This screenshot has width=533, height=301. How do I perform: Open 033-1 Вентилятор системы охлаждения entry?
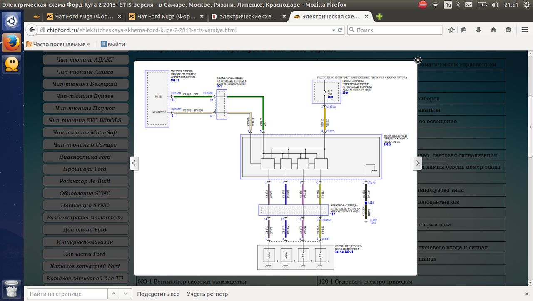(x=192, y=281)
